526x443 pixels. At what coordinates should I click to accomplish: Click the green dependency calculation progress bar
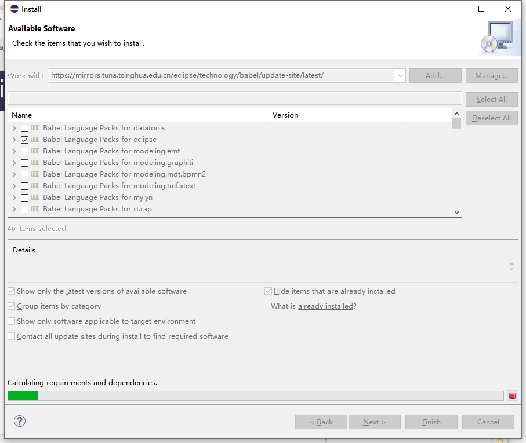(256, 396)
